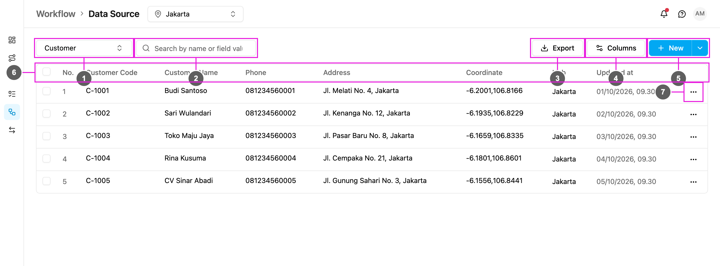720x266 pixels.
Task: Click coordinate -6.1935,106.8229
Action: click(x=494, y=113)
